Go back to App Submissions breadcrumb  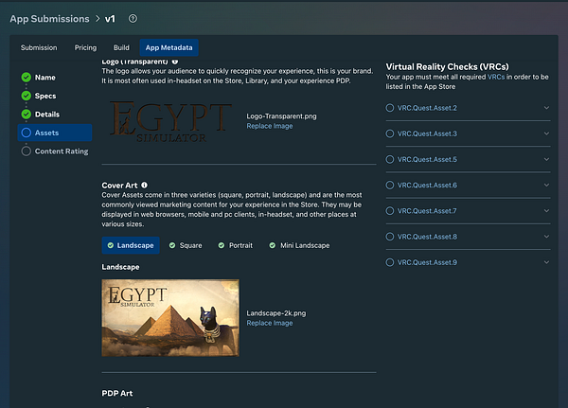tap(49, 19)
